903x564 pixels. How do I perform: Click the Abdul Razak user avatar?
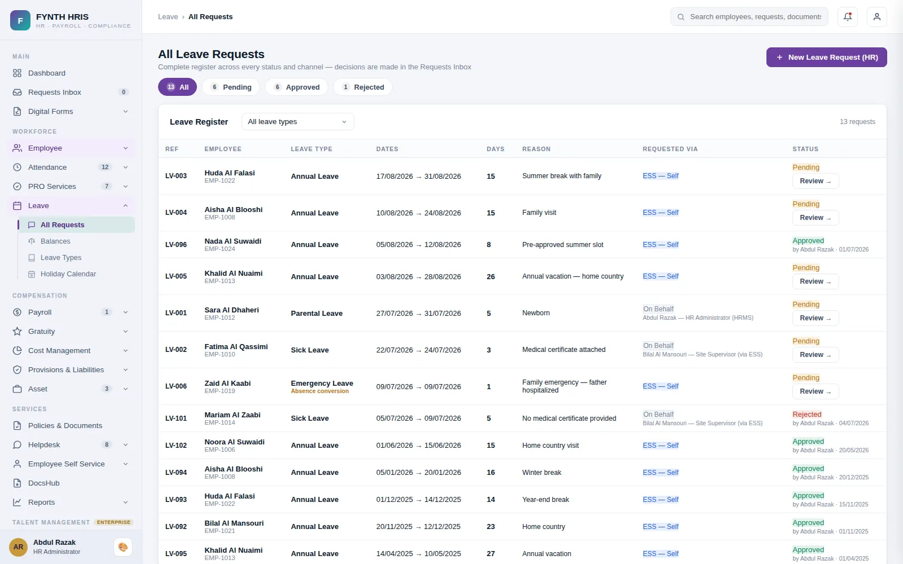point(19,547)
